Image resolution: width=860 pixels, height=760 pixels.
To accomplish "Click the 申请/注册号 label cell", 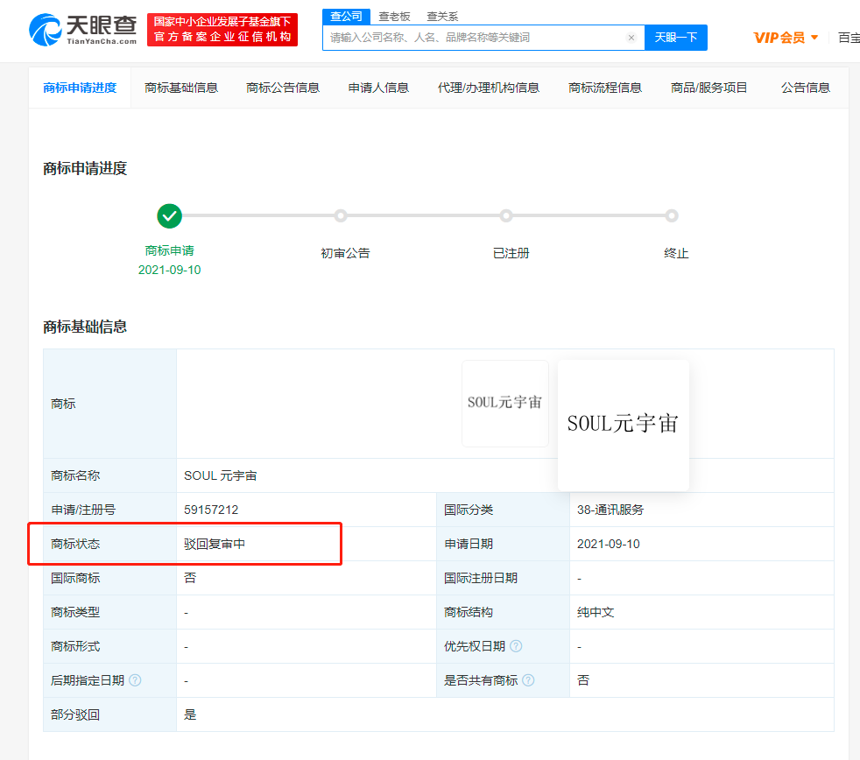I will tap(109, 510).
